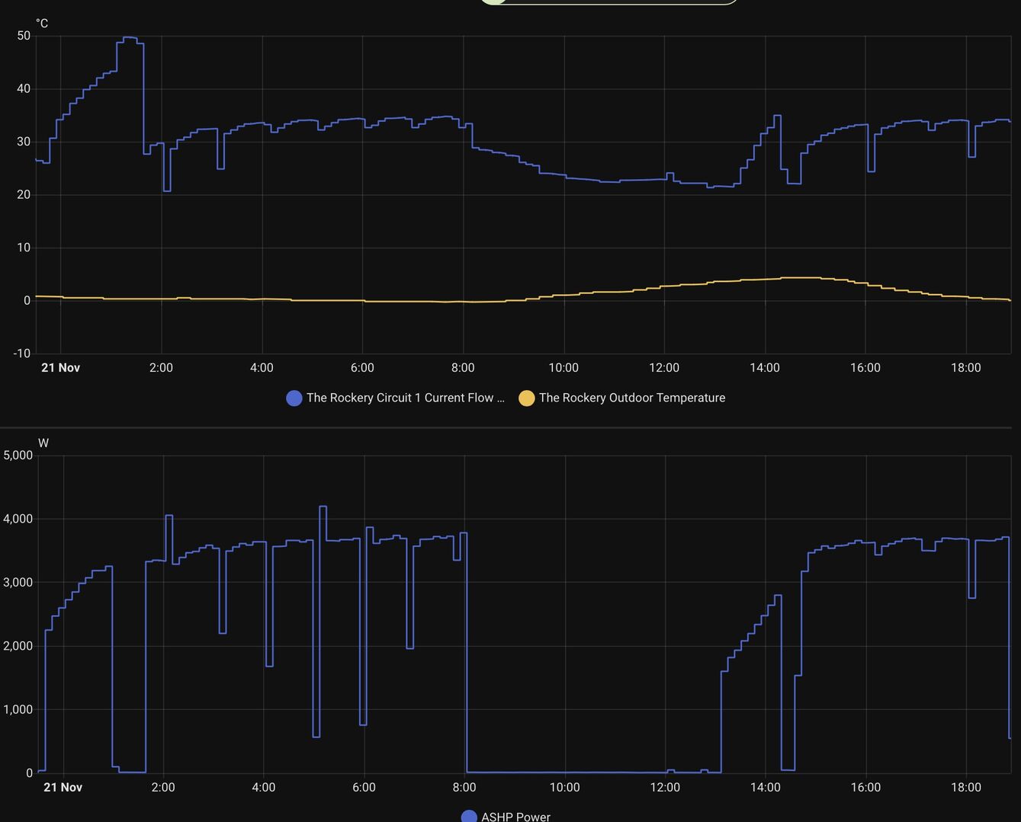The image size is (1021, 822).
Task: Click the 21 Nov date label on power chart
Action: coord(63,787)
